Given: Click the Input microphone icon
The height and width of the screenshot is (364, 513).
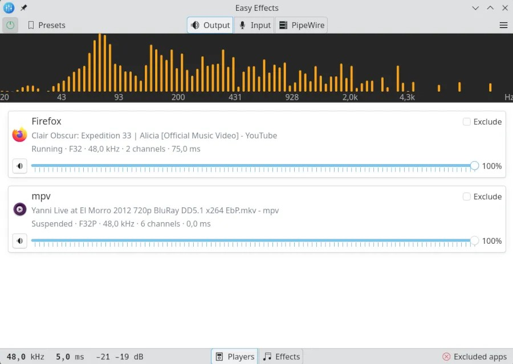Looking at the screenshot, I should coord(242,25).
